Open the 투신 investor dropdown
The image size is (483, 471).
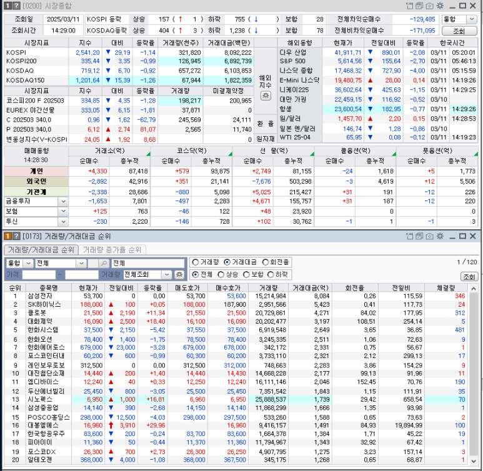point(63,222)
